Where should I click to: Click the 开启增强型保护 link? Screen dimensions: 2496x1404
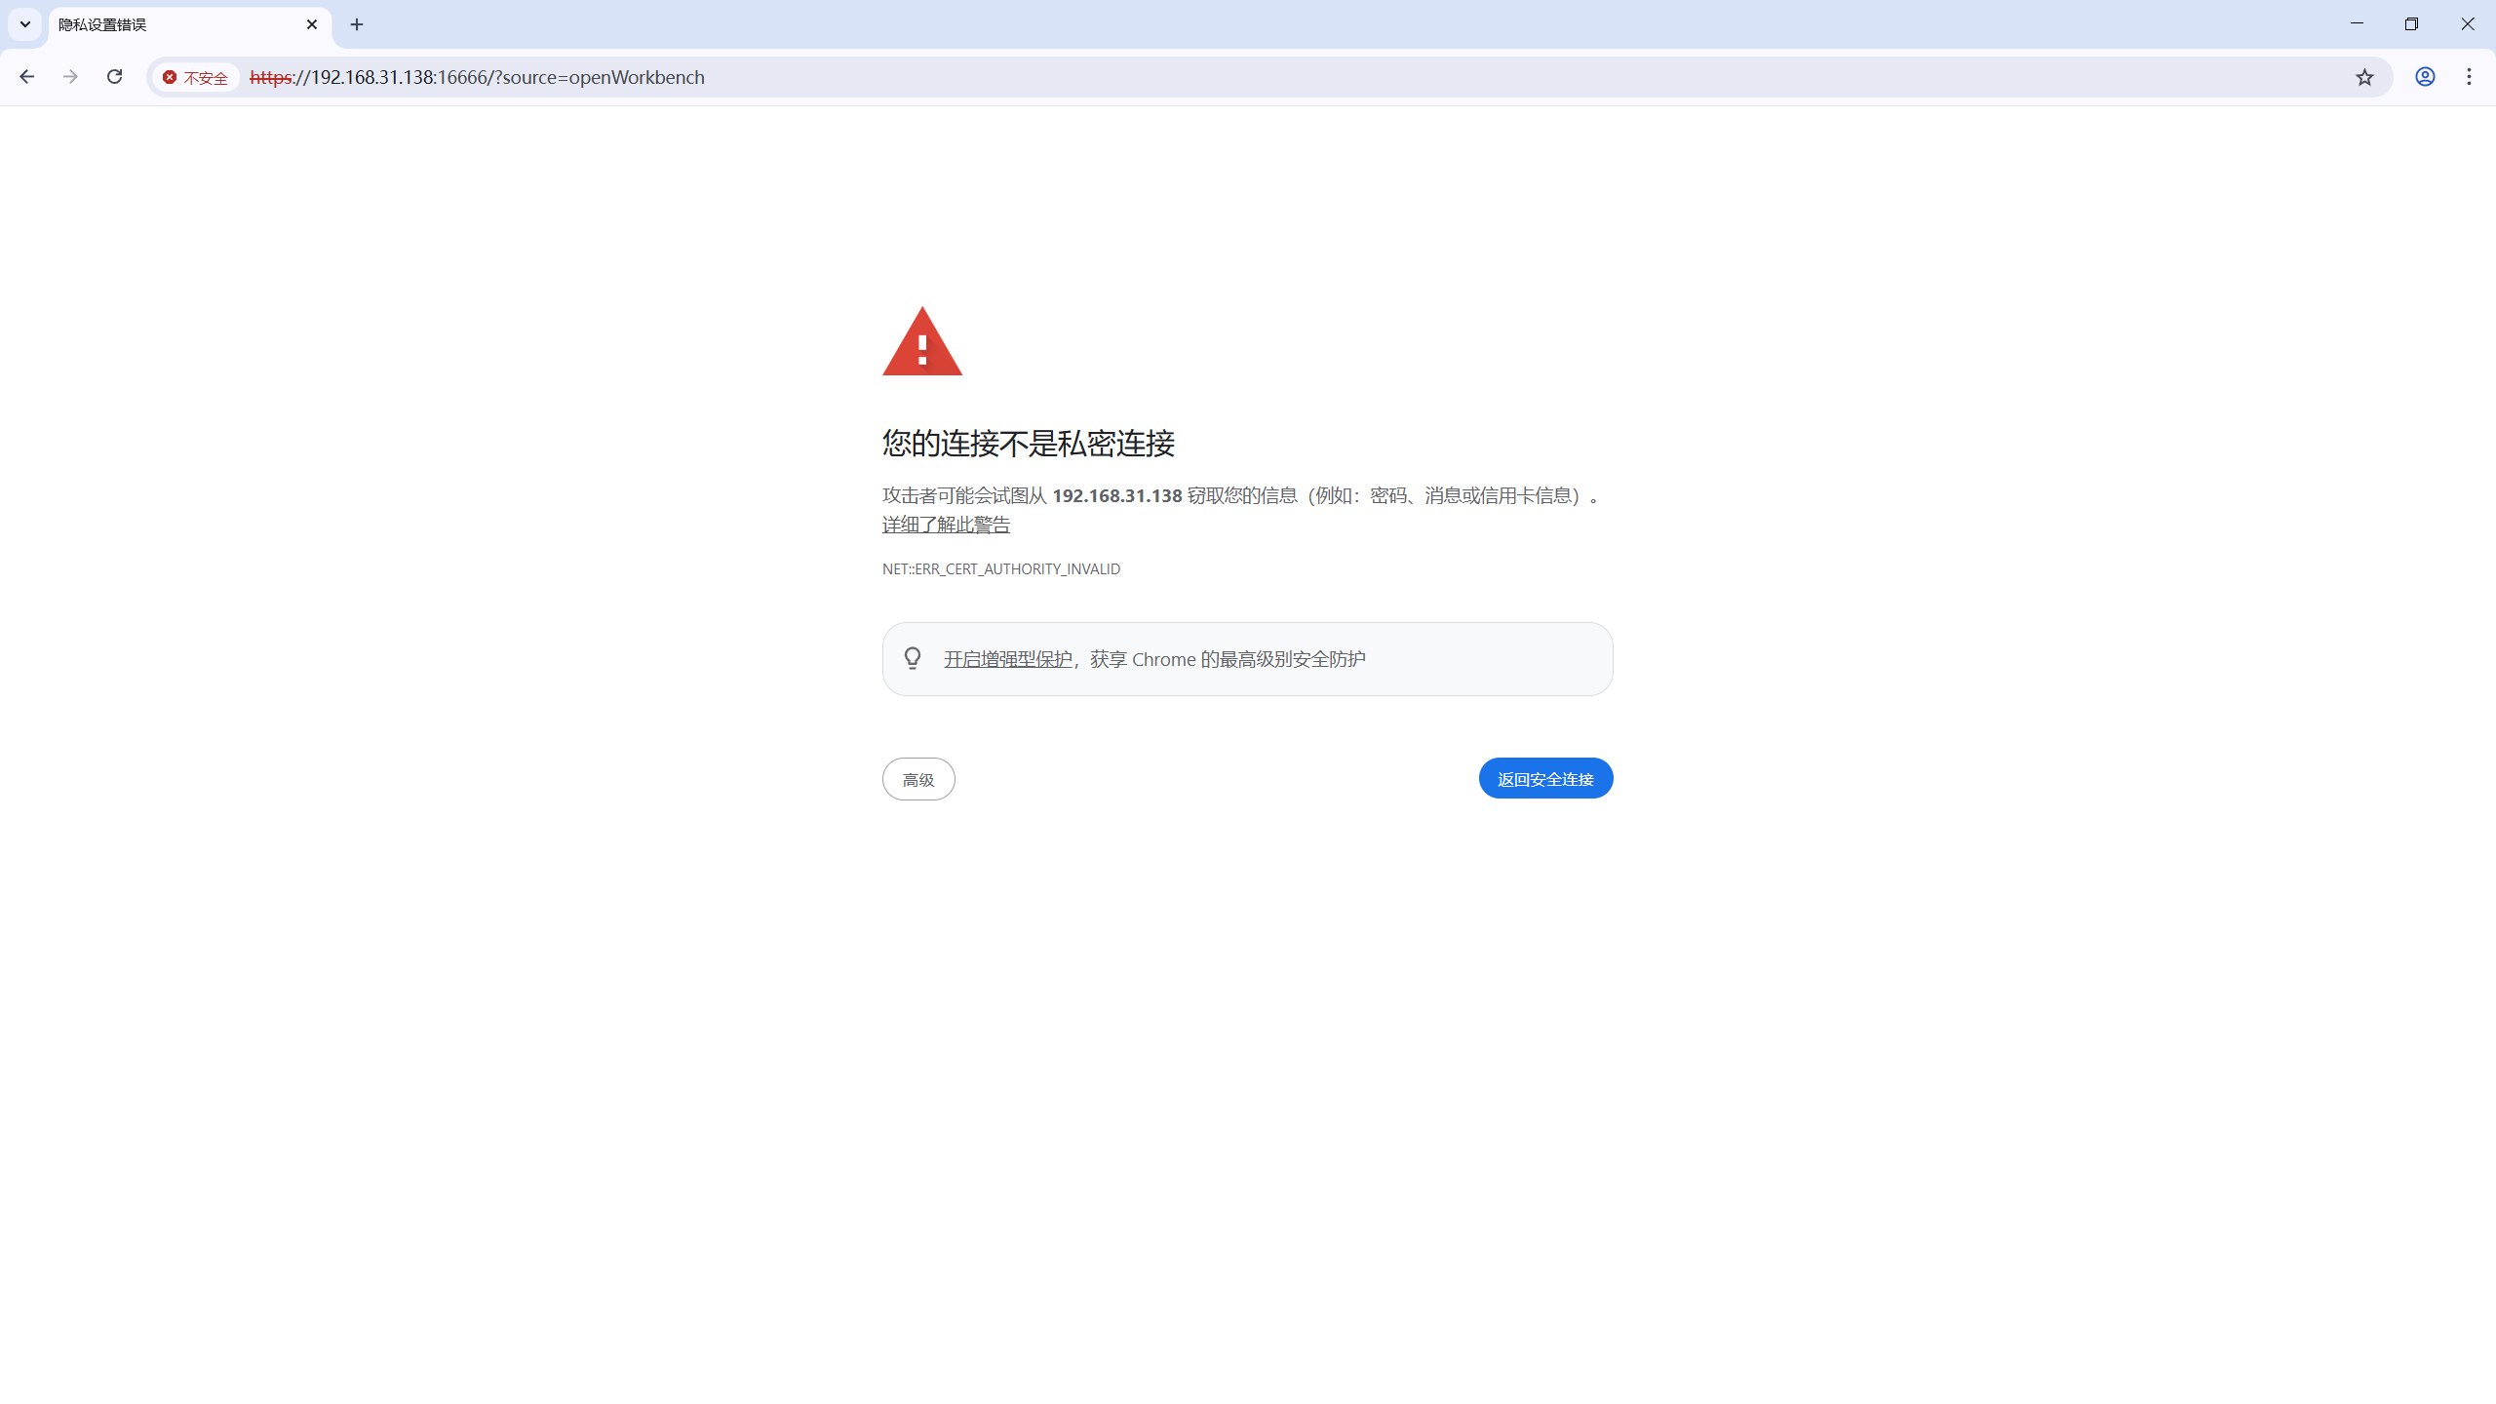(x=1007, y=659)
